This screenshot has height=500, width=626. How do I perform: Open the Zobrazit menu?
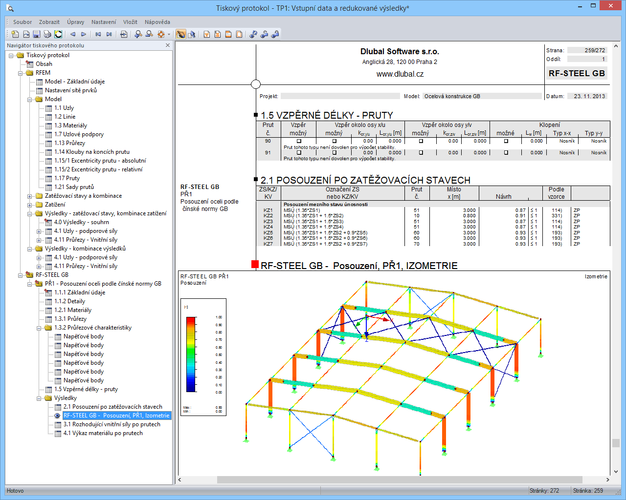click(49, 22)
